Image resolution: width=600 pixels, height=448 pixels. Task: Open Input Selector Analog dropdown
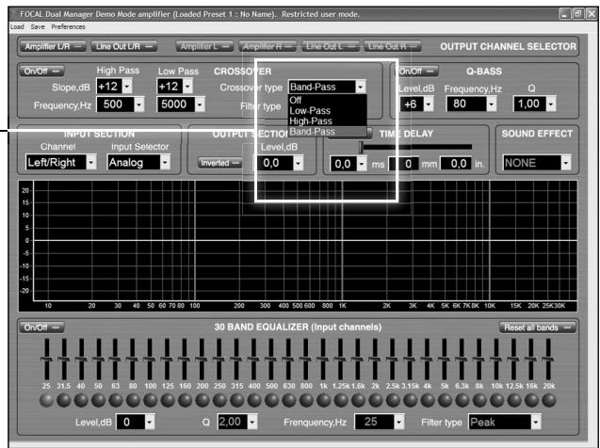pyautogui.click(x=165, y=163)
